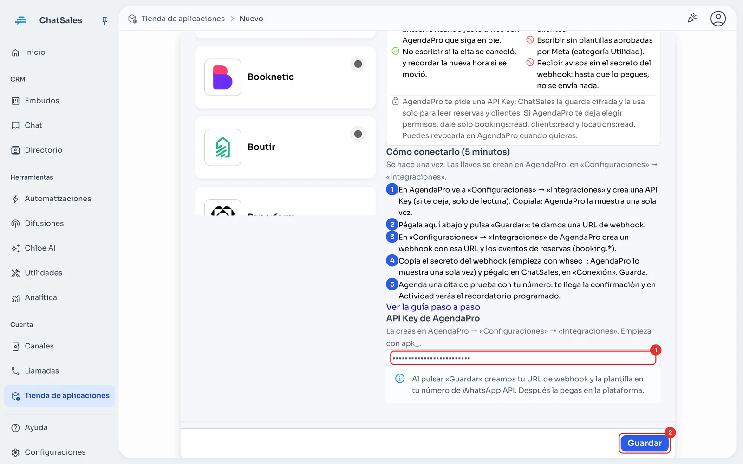Viewport: 743px width, 464px height.
Task: Click the Automatizaciones lightning icon
Action: 15,199
